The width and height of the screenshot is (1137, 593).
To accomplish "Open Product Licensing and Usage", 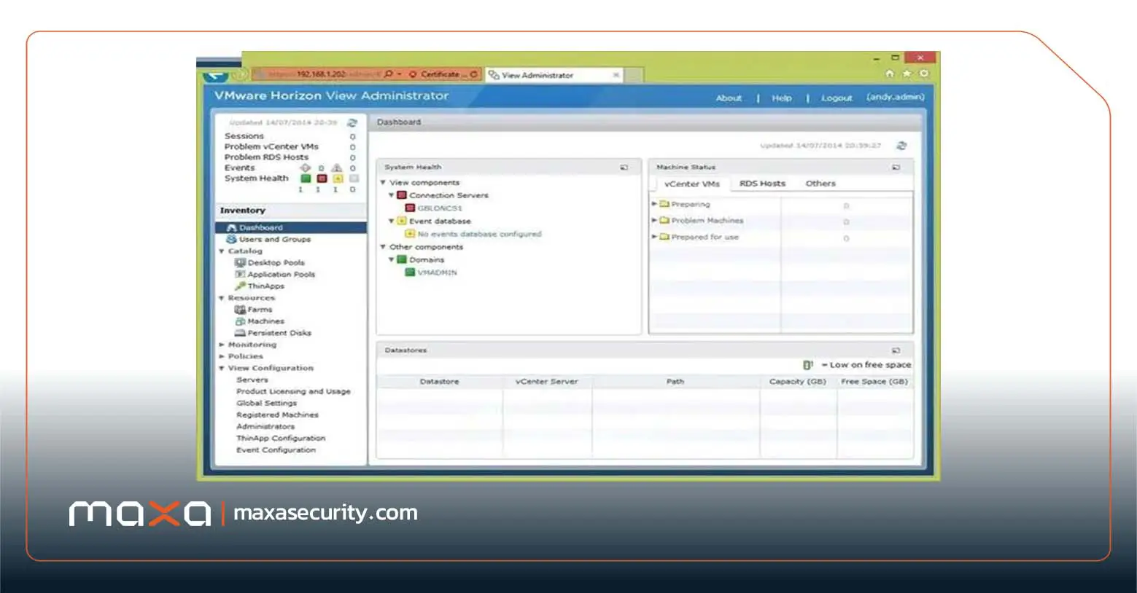I will coord(293,391).
